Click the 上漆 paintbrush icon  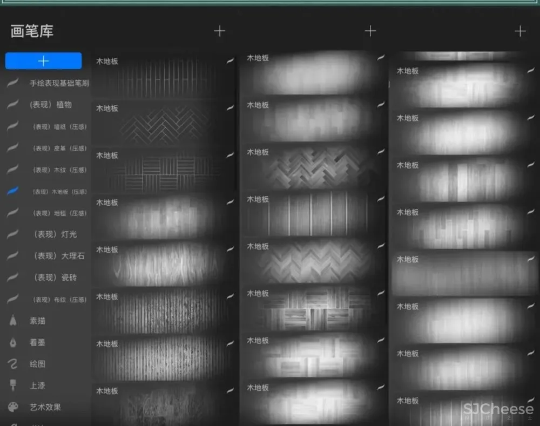(13, 386)
